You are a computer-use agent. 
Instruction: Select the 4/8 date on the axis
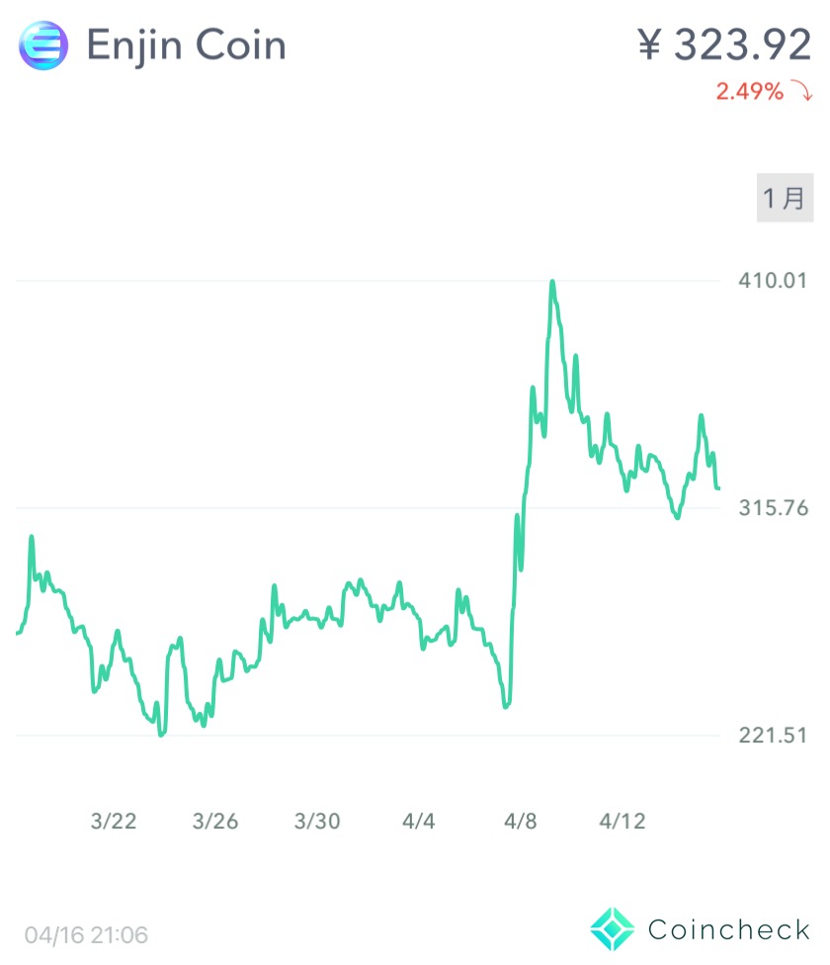(x=521, y=821)
